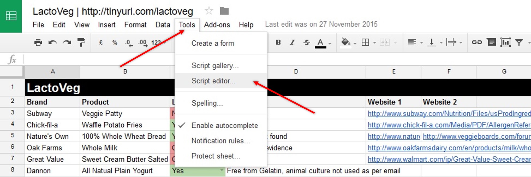Click the insert chart icon
This screenshot has height=177, width=531.
(505, 42)
